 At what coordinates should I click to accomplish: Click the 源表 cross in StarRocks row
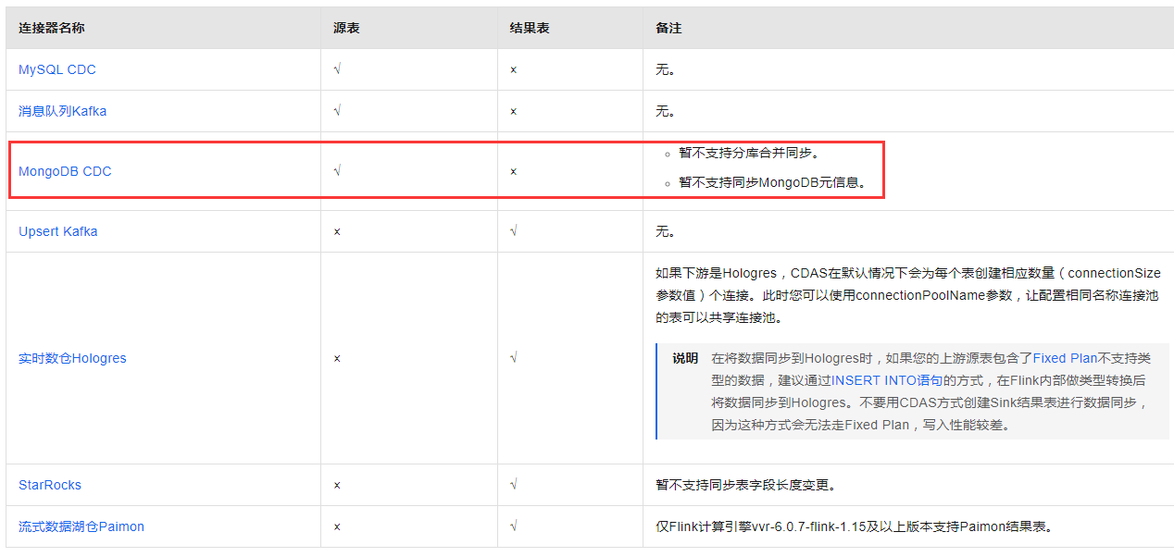[x=337, y=486]
